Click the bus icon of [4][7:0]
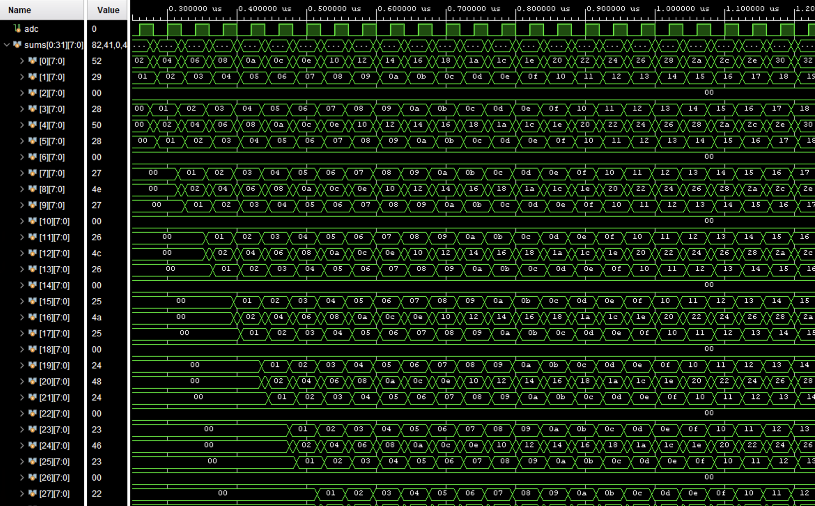 [32, 125]
